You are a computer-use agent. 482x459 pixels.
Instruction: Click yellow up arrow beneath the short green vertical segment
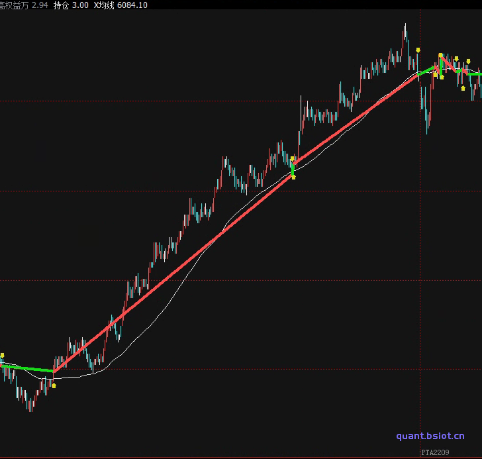(293, 178)
